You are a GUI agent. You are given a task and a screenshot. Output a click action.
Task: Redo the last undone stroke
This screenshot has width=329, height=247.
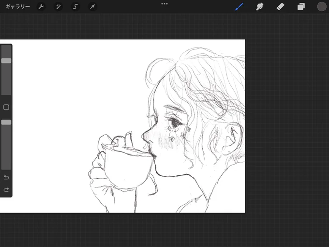[6, 190]
